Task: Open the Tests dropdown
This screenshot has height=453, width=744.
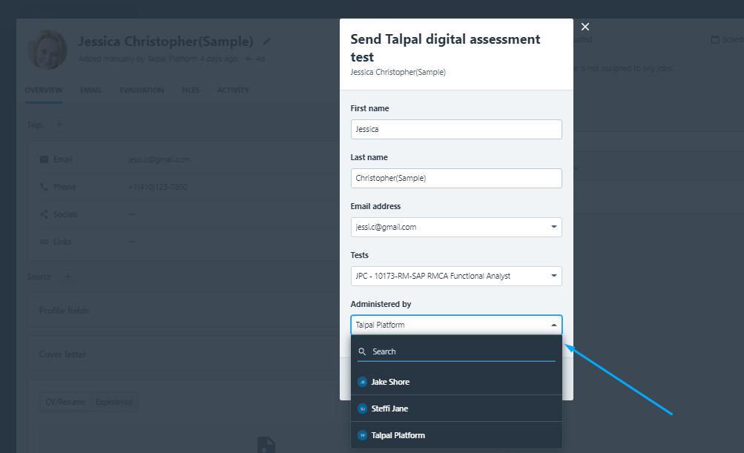Action: click(456, 276)
